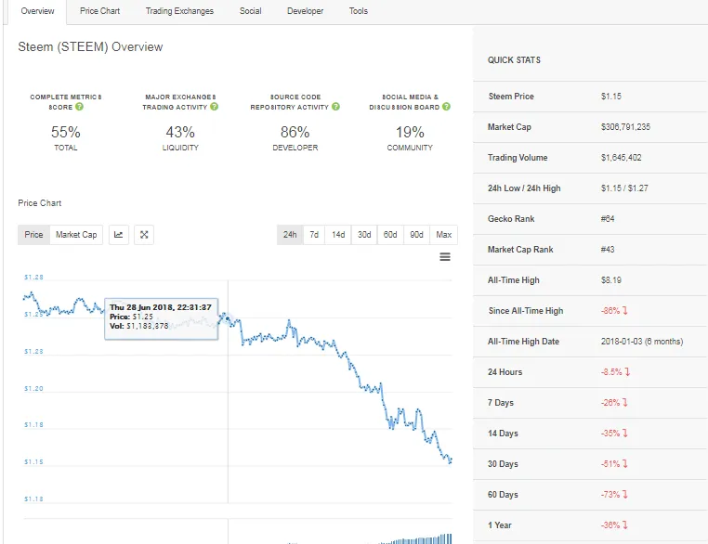
Task: Select the Price chart toggle
Action: [x=33, y=235]
